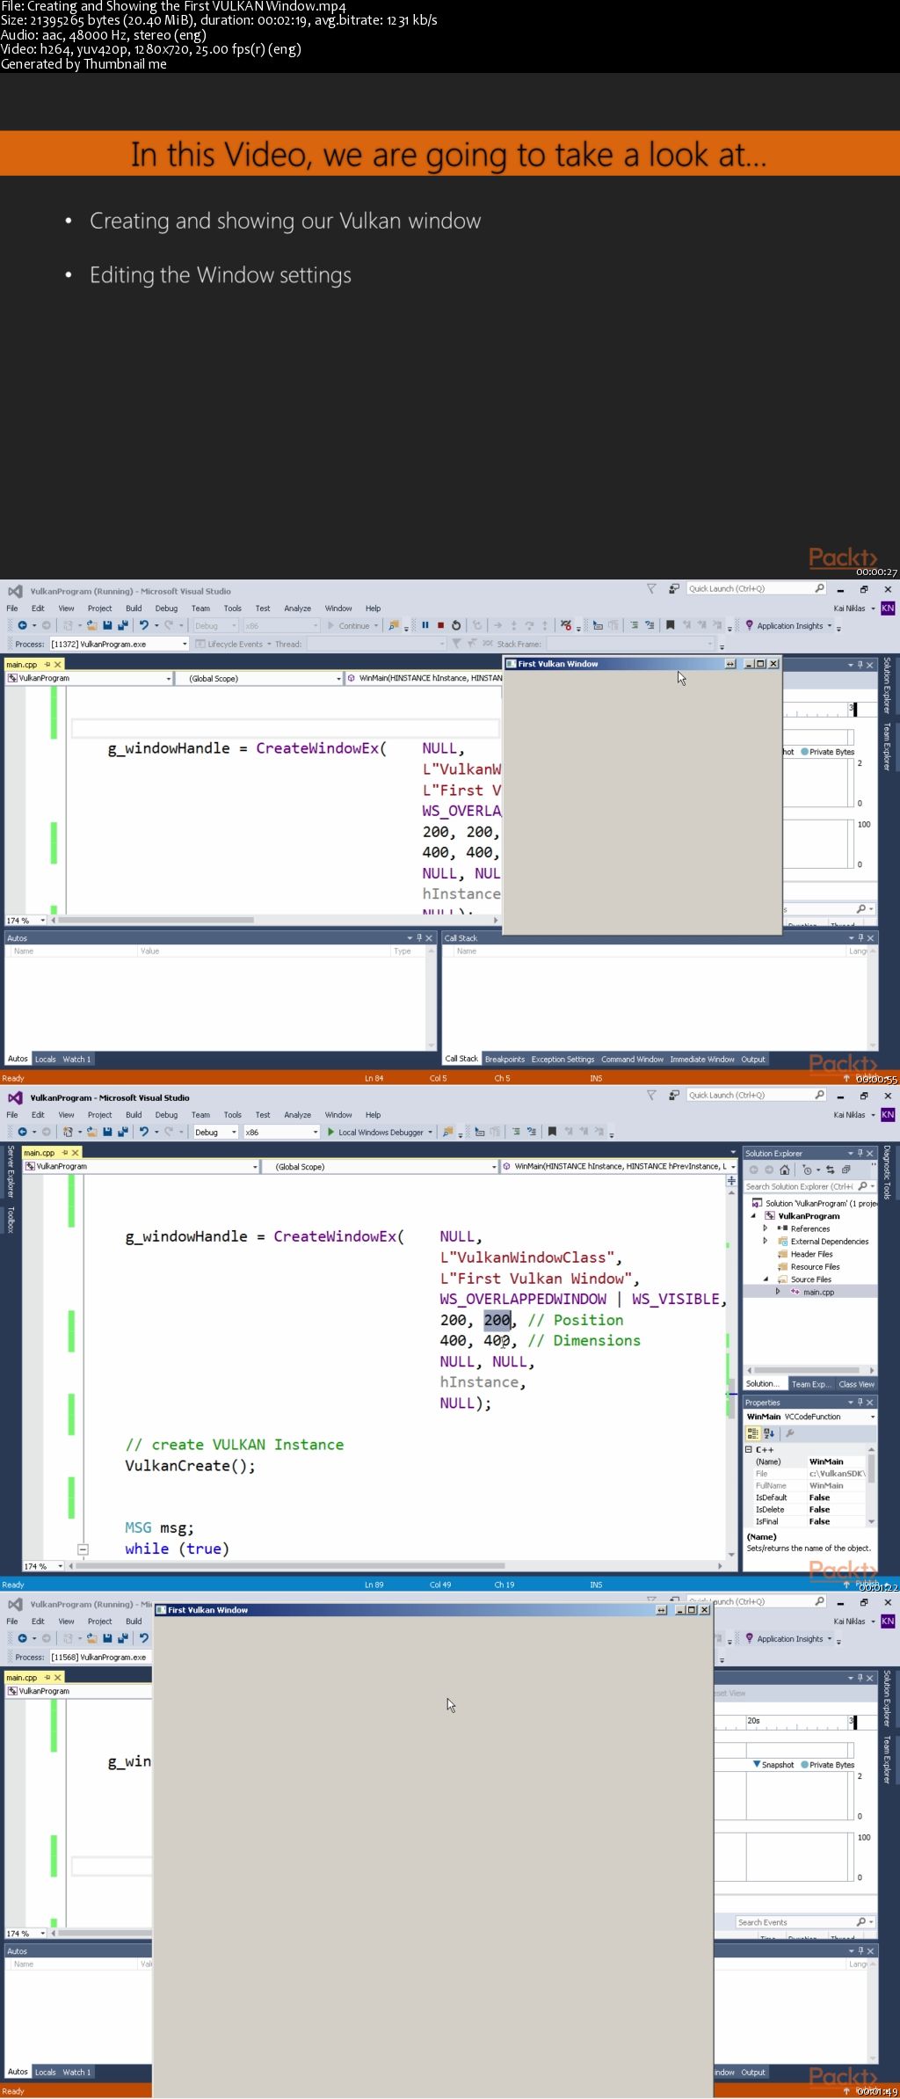The height and width of the screenshot is (2099, 900).
Task: Open Toolbox side tab in non-running frame
Action: point(11,1220)
